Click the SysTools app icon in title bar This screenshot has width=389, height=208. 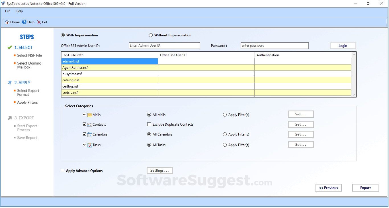[x=3, y=3]
